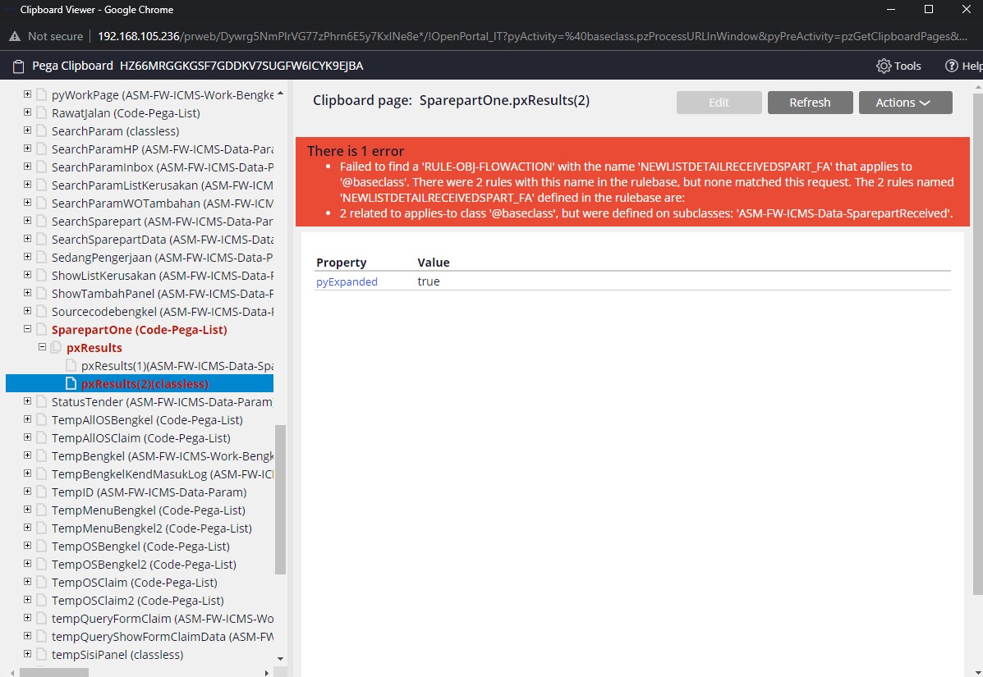Open the Actions dropdown
This screenshot has height=677, width=983.
905,102
